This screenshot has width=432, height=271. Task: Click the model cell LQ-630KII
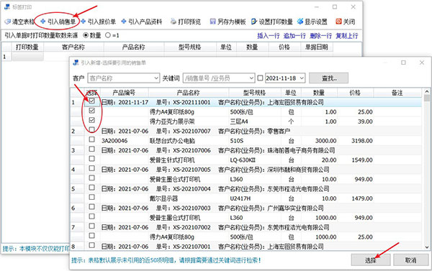pyautogui.click(x=243, y=160)
